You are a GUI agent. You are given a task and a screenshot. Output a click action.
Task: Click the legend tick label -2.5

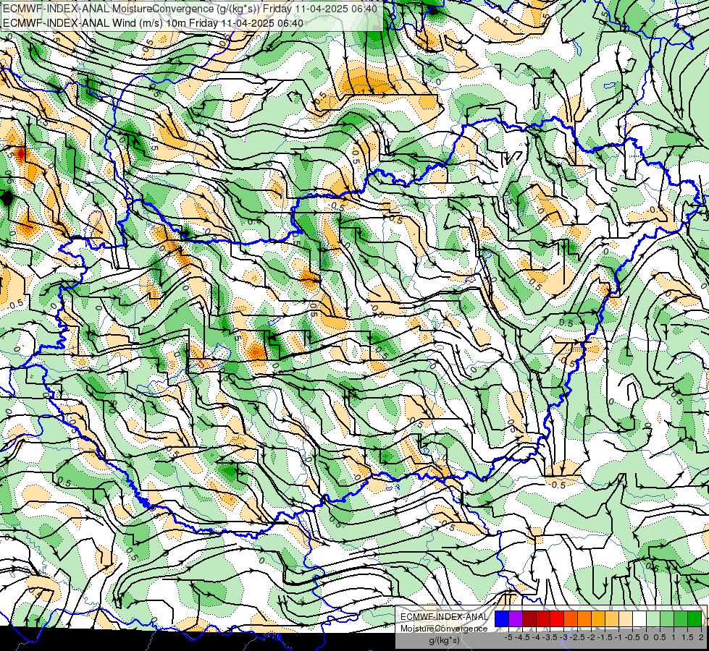point(577,637)
